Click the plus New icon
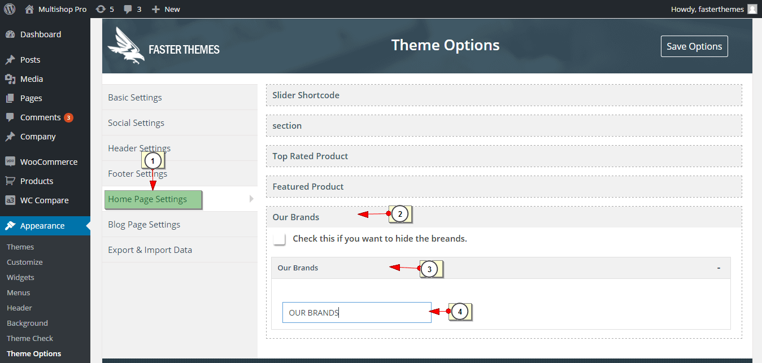The image size is (762, 363). pyautogui.click(x=156, y=9)
